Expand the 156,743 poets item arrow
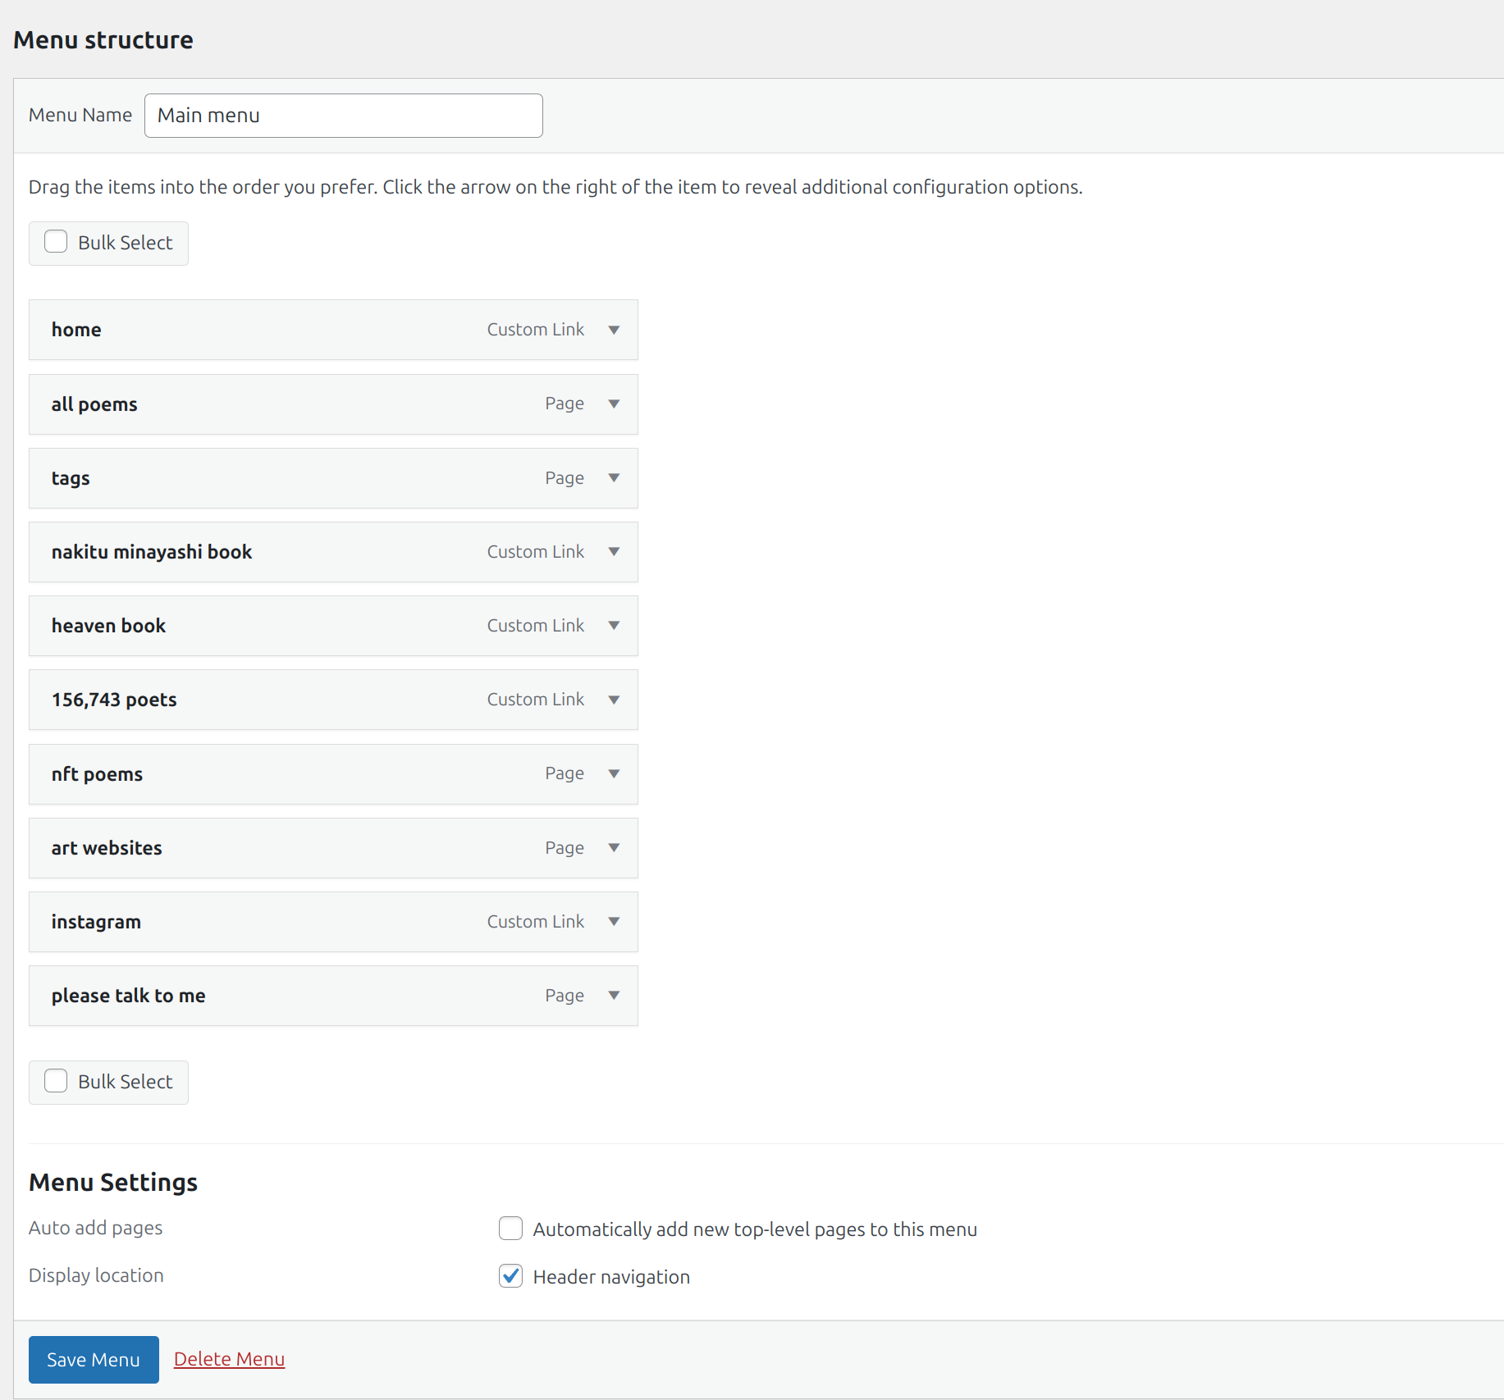The image size is (1504, 1400). pyautogui.click(x=614, y=700)
